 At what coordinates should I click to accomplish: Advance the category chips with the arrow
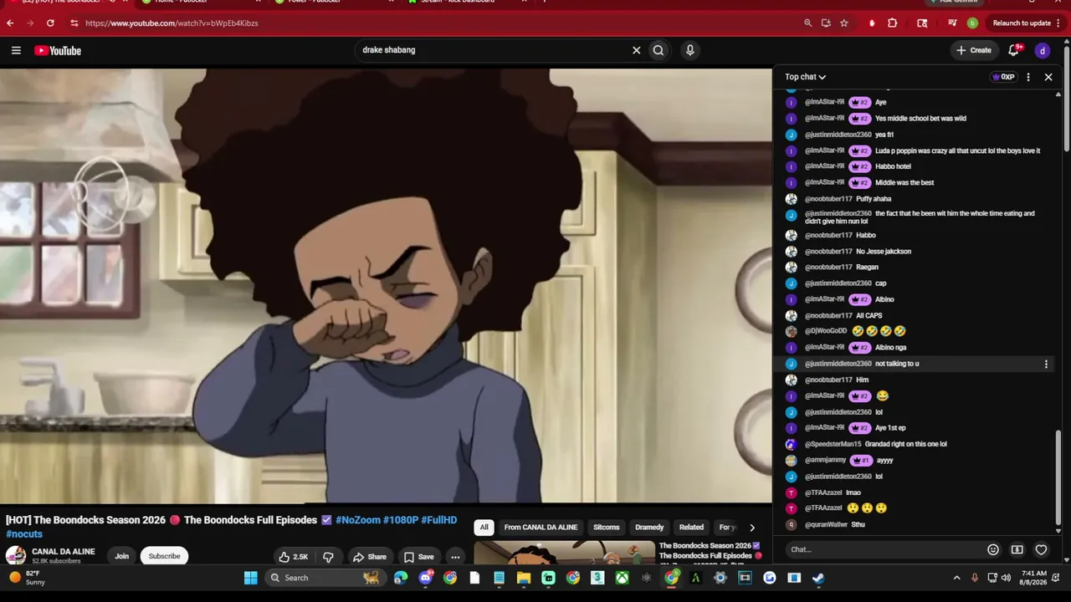pos(751,528)
